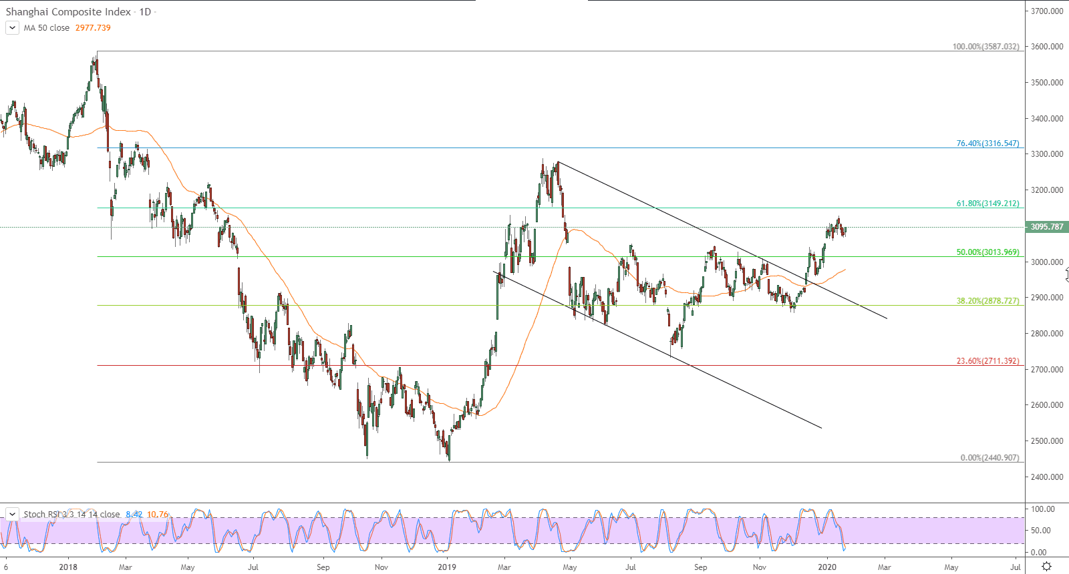Click the 2018 label on time axis
Viewport: 1069px width, 574px height.
tap(68, 567)
